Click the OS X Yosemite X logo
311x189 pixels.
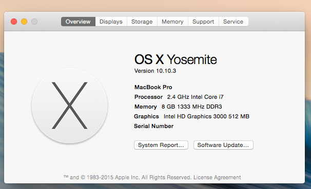coord(69,106)
